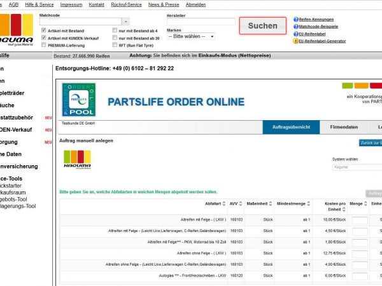This screenshot has height=286, width=382.
Task: Click Abmelden to log out
Action: [x=195, y=4]
